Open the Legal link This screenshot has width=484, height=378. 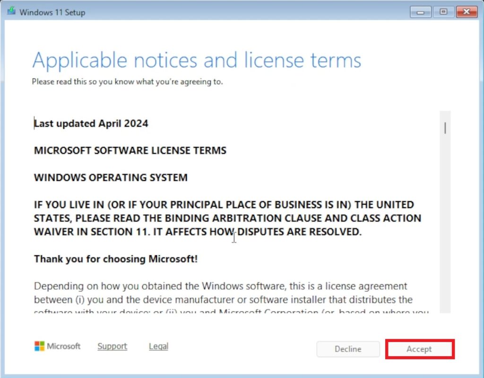[158, 346]
